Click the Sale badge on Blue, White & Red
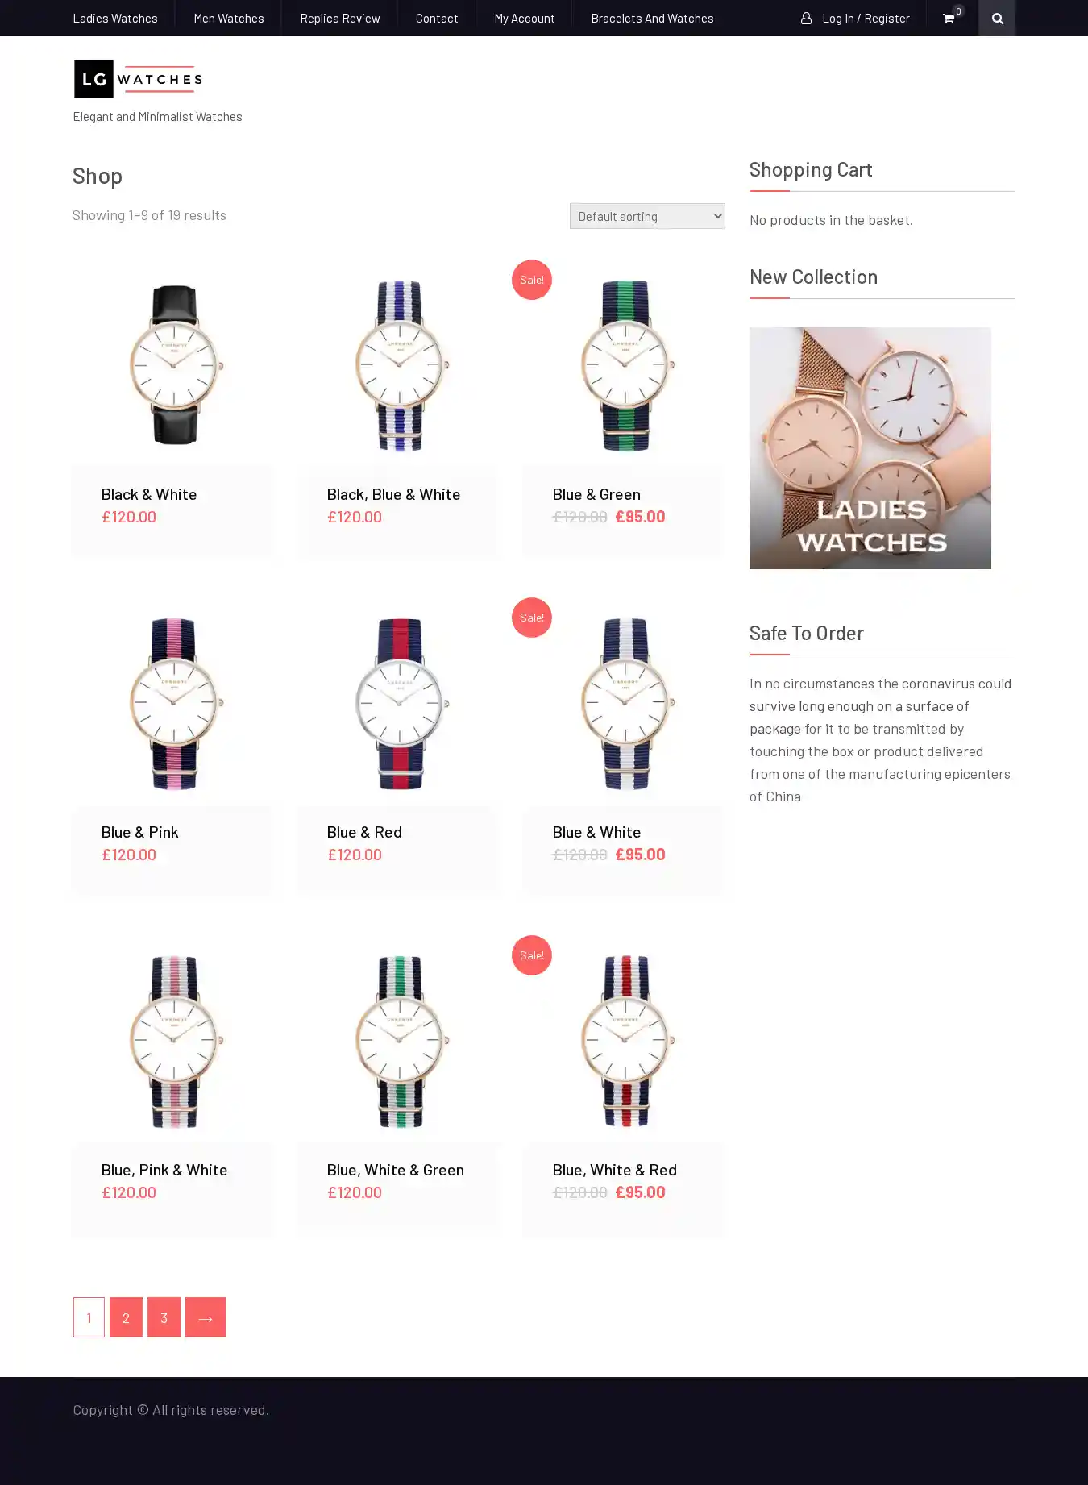1088x1485 pixels. click(x=532, y=955)
